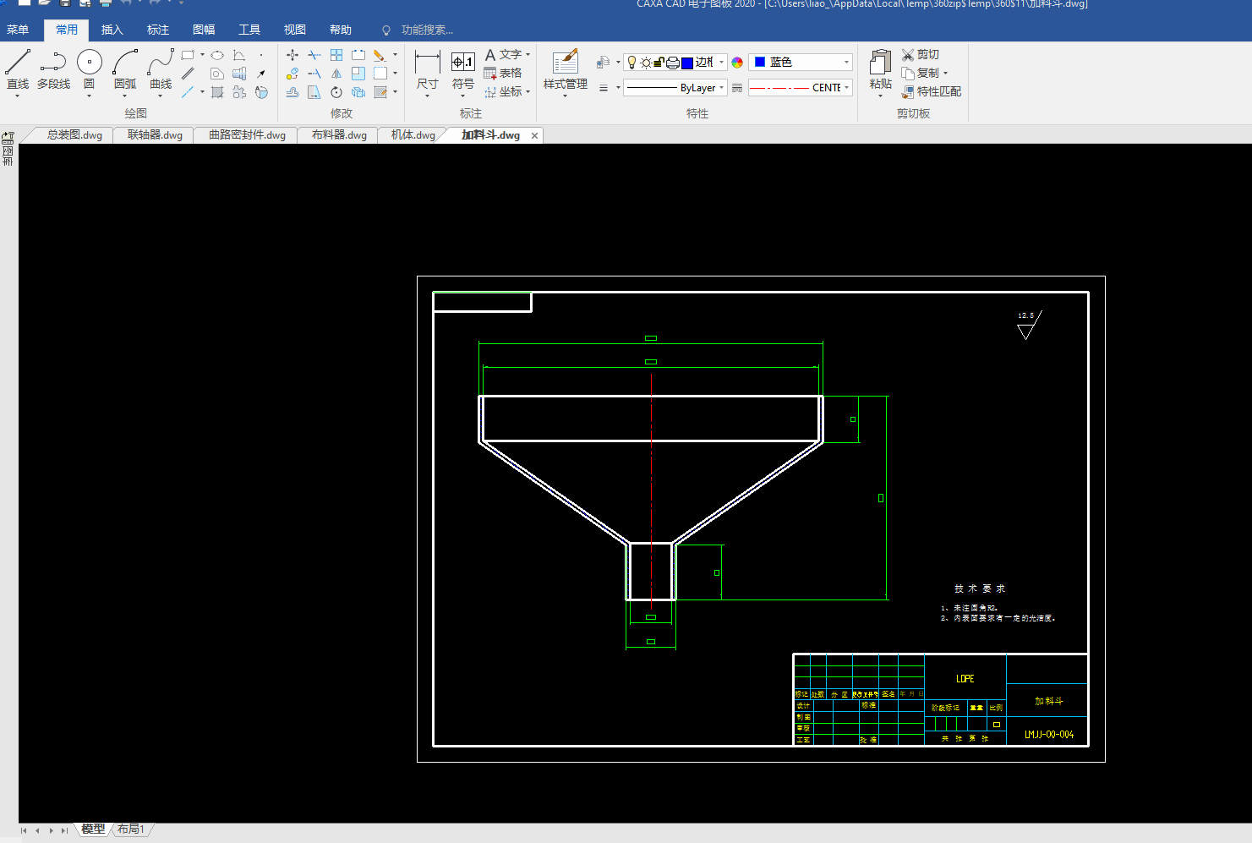This screenshot has width=1252, height=843.
Task: Click the 特性匹配 match properties button
Action: [x=932, y=92]
